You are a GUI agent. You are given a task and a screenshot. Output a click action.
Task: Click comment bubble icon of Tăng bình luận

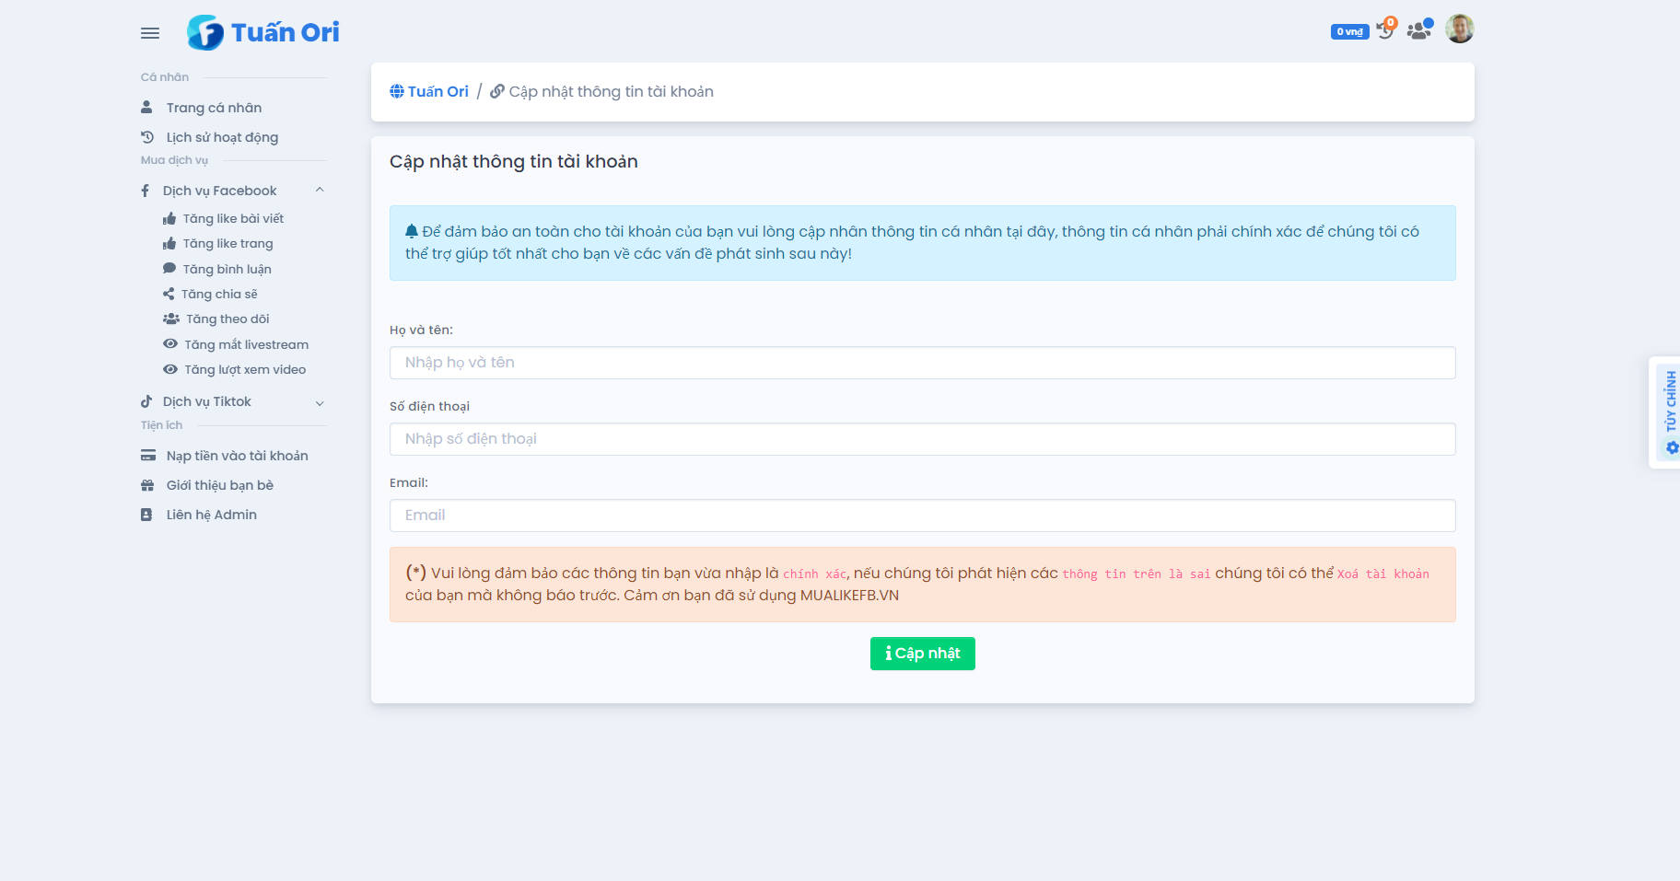tap(169, 268)
